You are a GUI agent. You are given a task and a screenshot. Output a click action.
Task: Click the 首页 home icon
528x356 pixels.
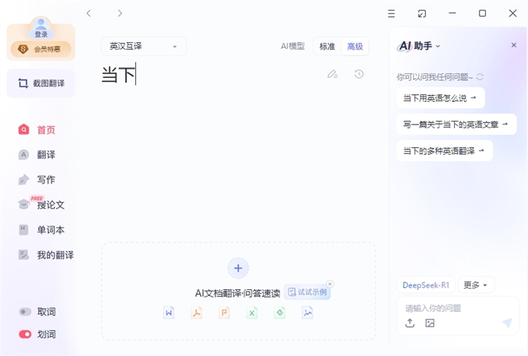click(x=23, y=129)
